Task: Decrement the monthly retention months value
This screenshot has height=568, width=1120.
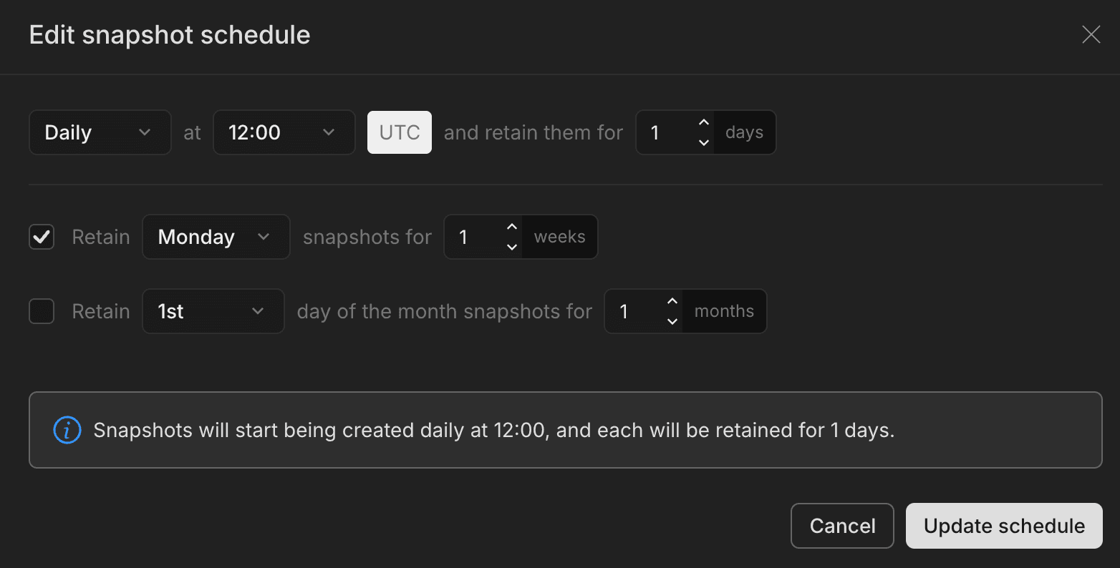Action: coord(672,320)
